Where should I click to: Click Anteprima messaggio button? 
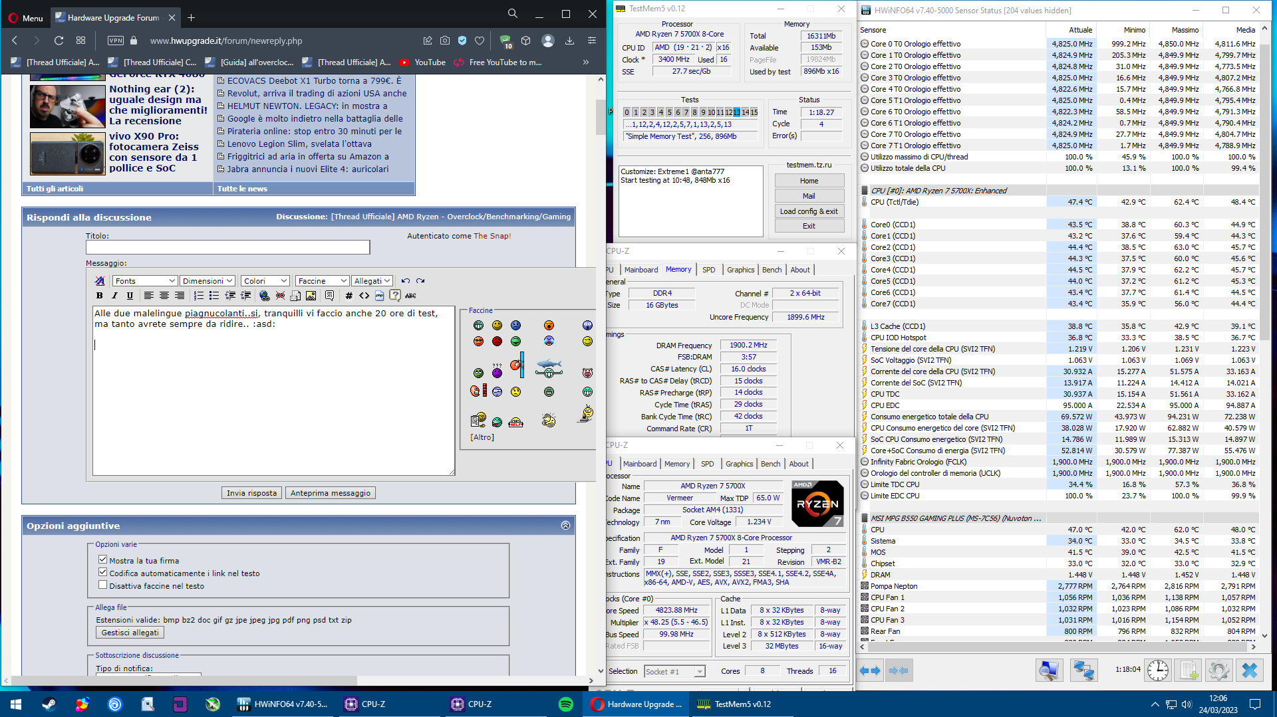click(x=331, y=493)
